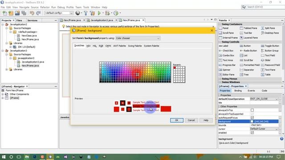Click the New File toolbar icon
The width and height of the screenshot is (285, 160).
point(5,13)
